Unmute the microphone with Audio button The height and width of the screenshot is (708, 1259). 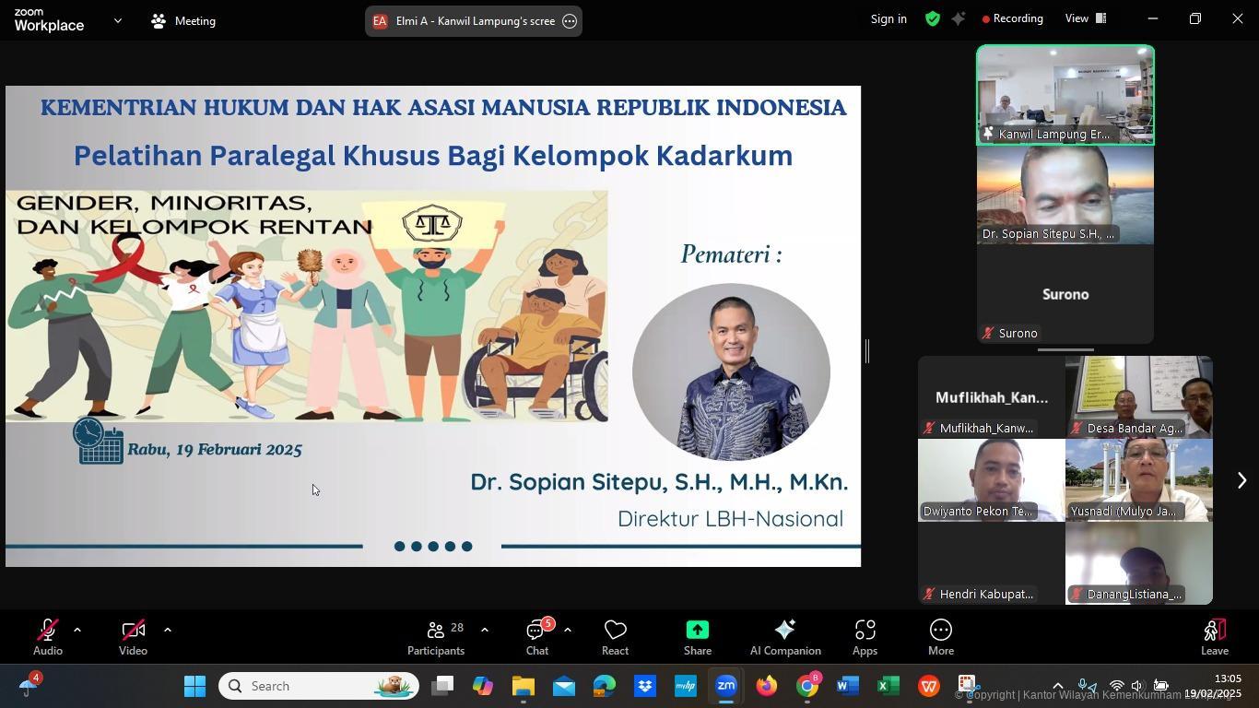(x=47, y=637)
